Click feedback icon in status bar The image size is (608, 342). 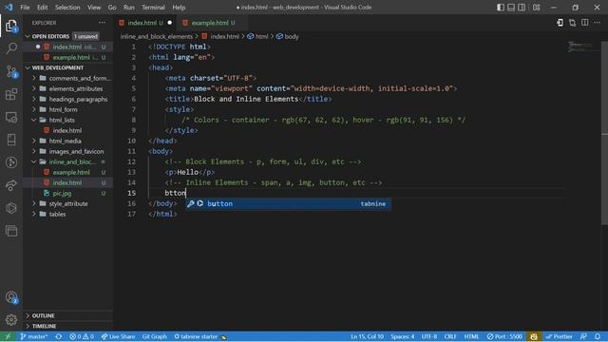(583, 336)
